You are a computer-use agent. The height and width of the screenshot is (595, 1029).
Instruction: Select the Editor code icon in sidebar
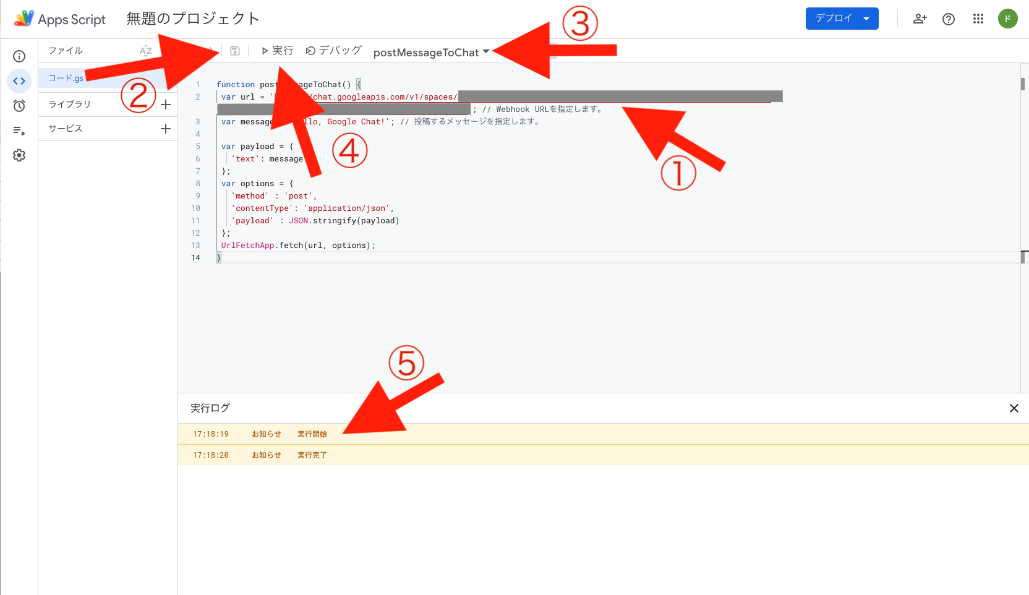click(19, 81)
